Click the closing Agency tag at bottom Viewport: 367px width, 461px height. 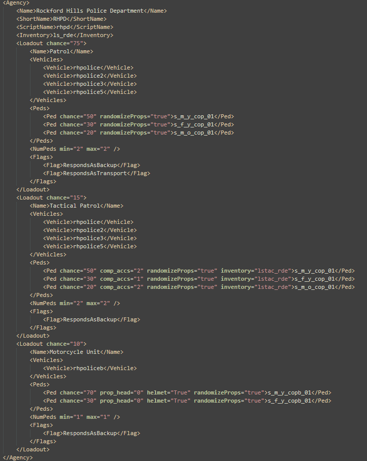click(17, 457)
